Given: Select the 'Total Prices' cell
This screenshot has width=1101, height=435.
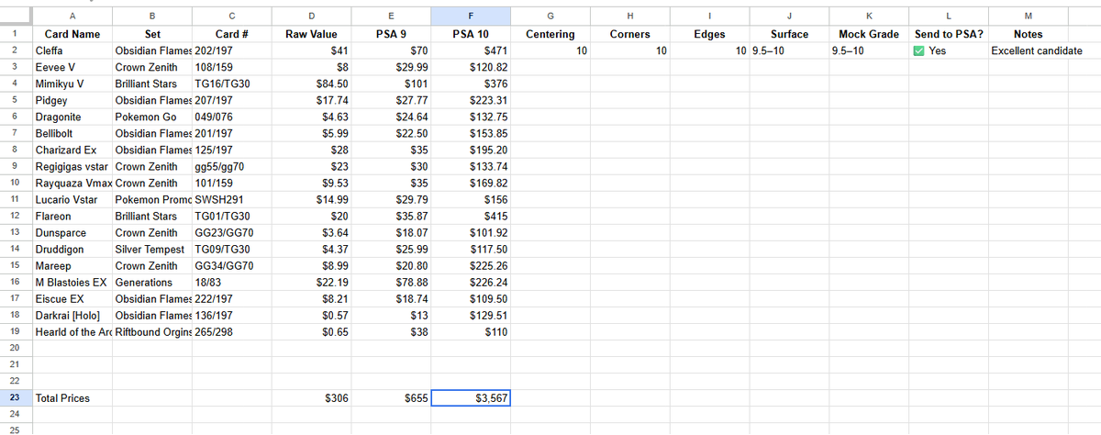Looking at the screenshot, I should pyautogui.click(x=72, y=398).
